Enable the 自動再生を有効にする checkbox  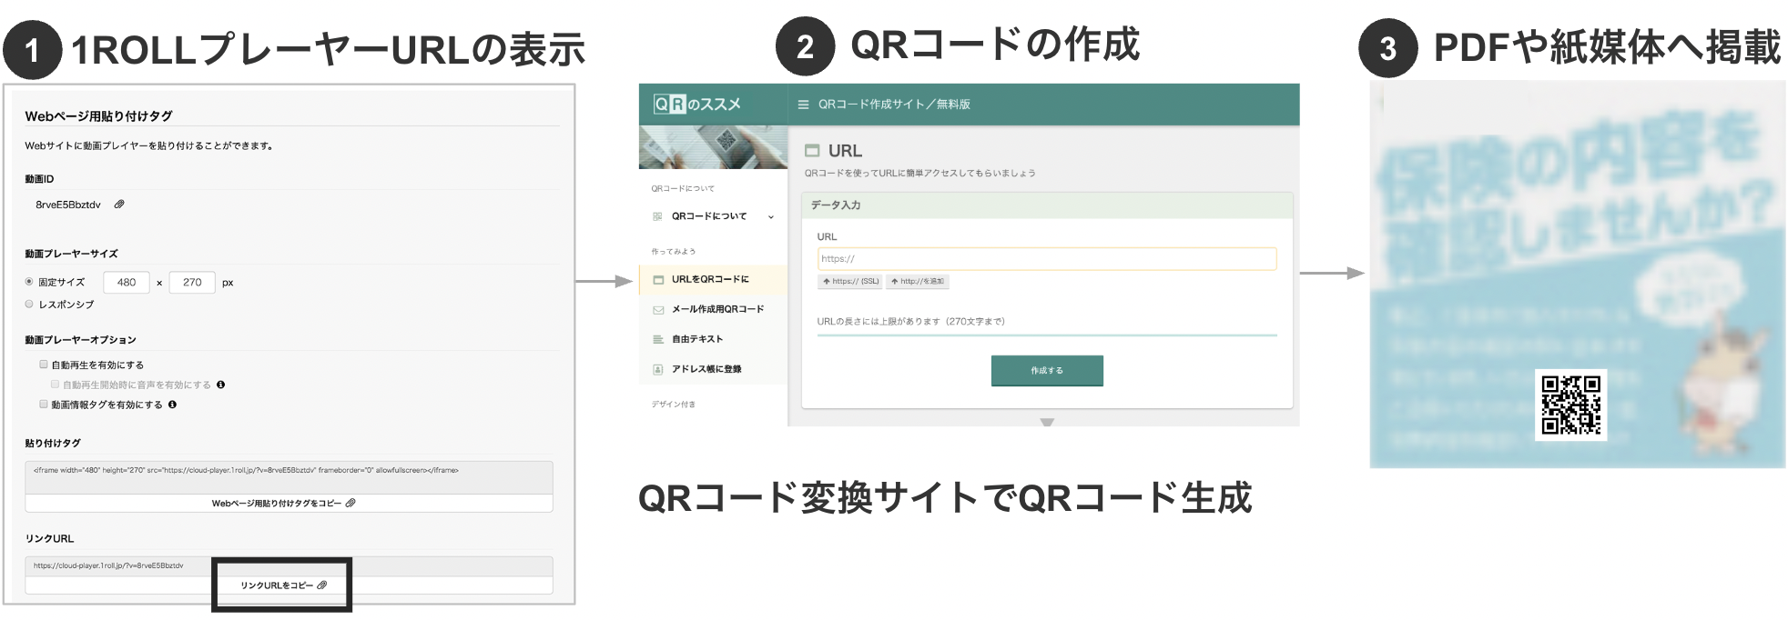(43, 364)
